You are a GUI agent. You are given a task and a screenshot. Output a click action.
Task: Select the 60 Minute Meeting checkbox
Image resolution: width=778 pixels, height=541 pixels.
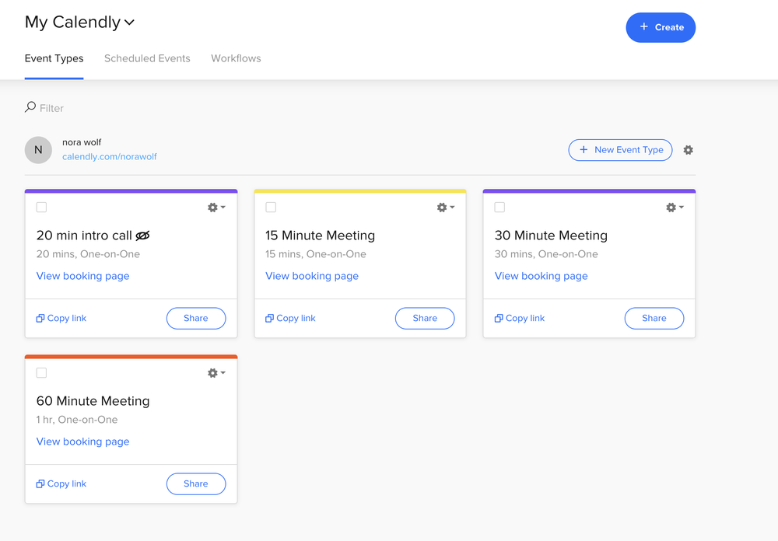[x=42, y=373]
